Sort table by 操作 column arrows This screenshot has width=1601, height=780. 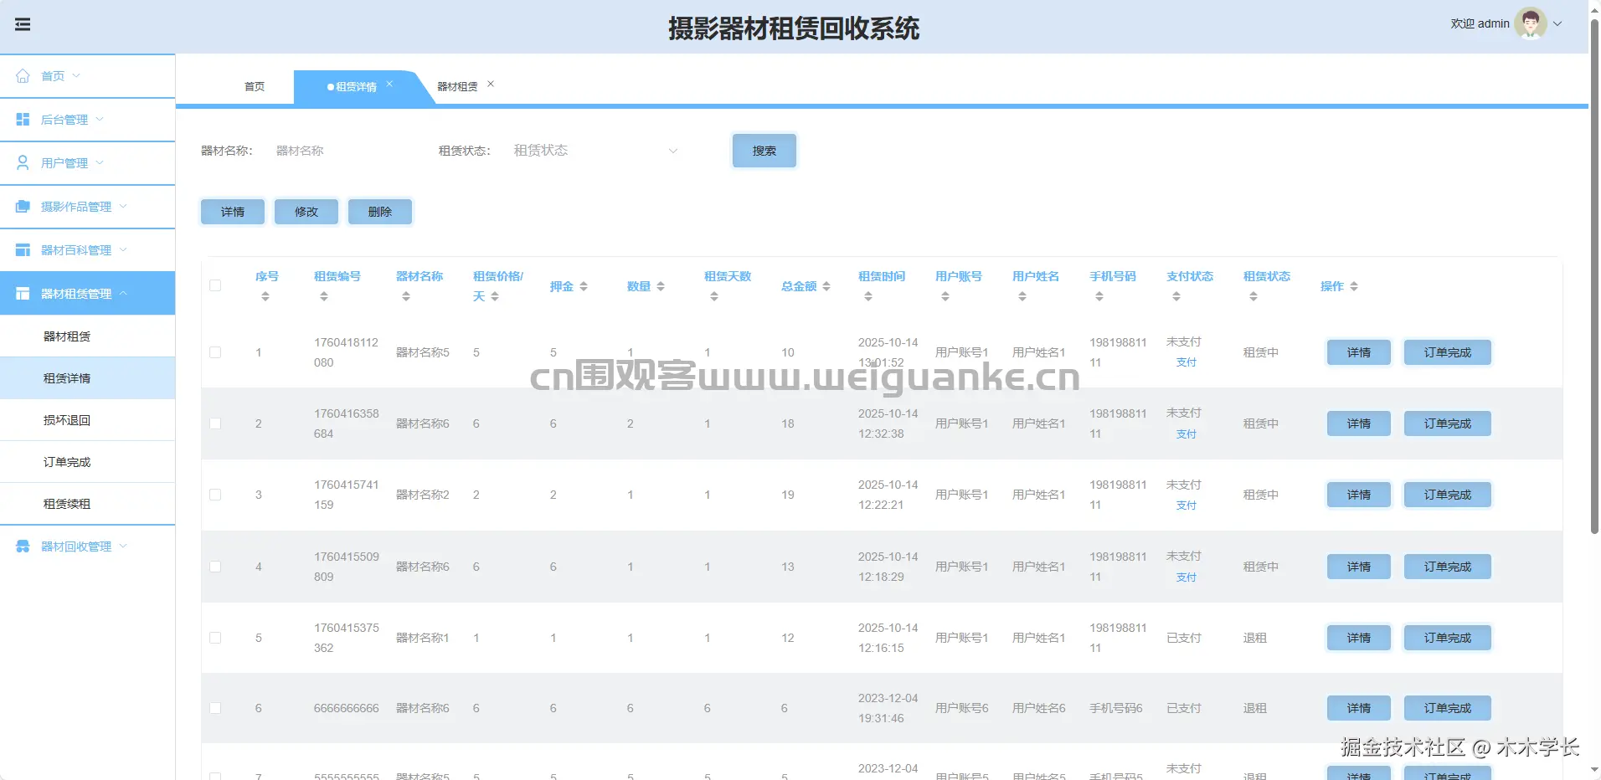[x=1354, y=286]
